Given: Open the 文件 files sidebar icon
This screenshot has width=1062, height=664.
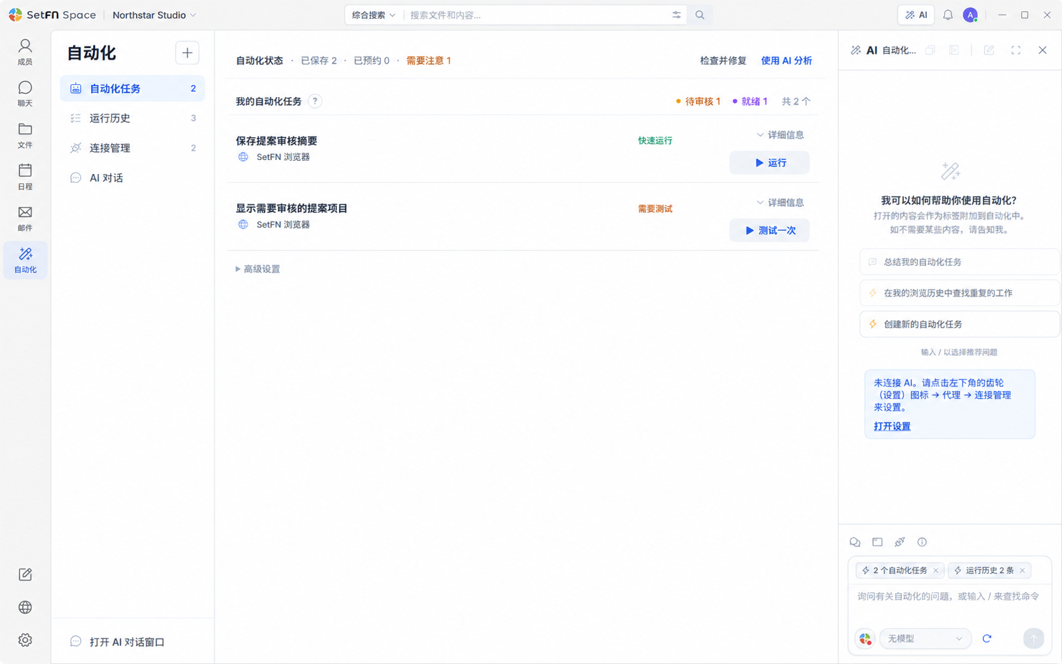Looking at the screenshot, I should [x=25, y=135].
